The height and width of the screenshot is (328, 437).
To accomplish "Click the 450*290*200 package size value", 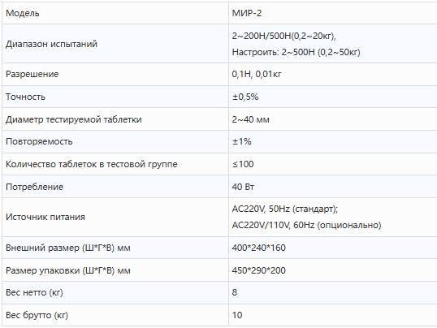I will coord(258,270).
